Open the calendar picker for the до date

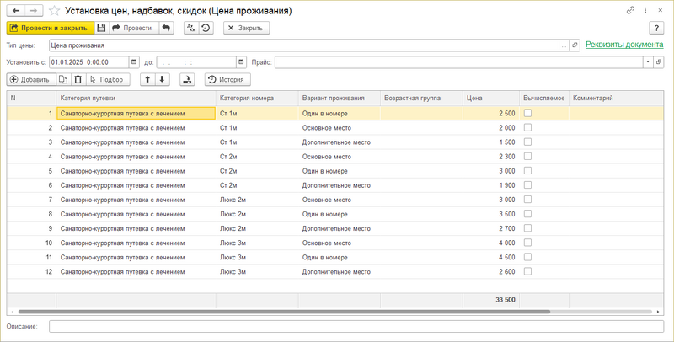[x=241, y=61]
